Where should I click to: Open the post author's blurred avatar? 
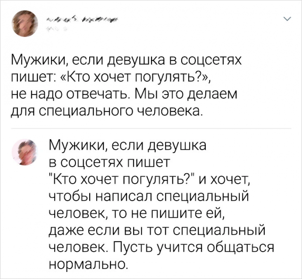click(x=25, y=24)
